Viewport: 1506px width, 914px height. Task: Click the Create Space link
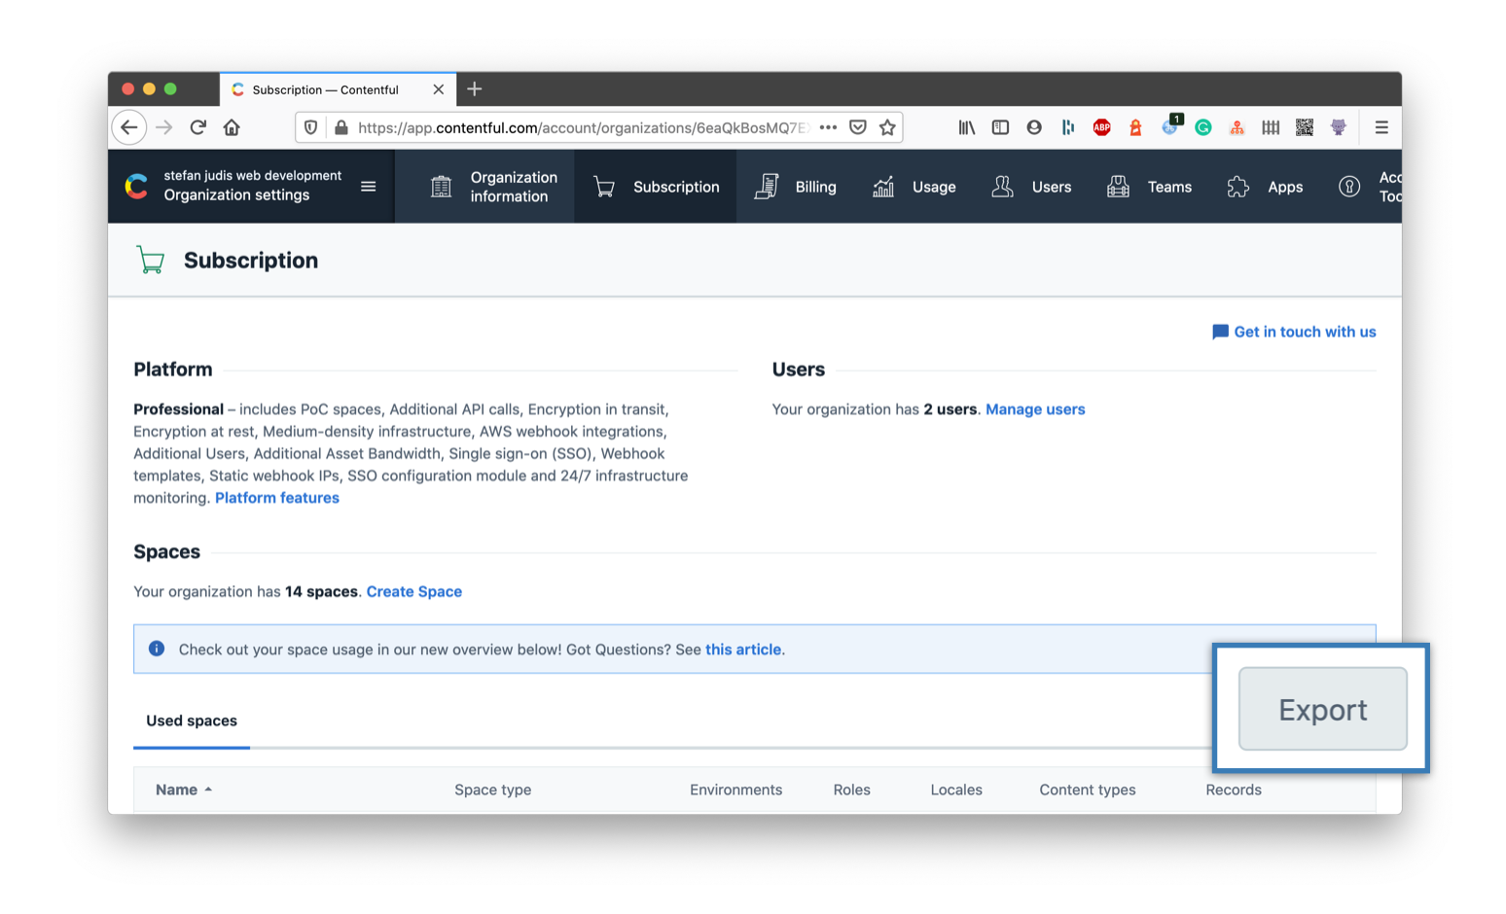point(414,591)
